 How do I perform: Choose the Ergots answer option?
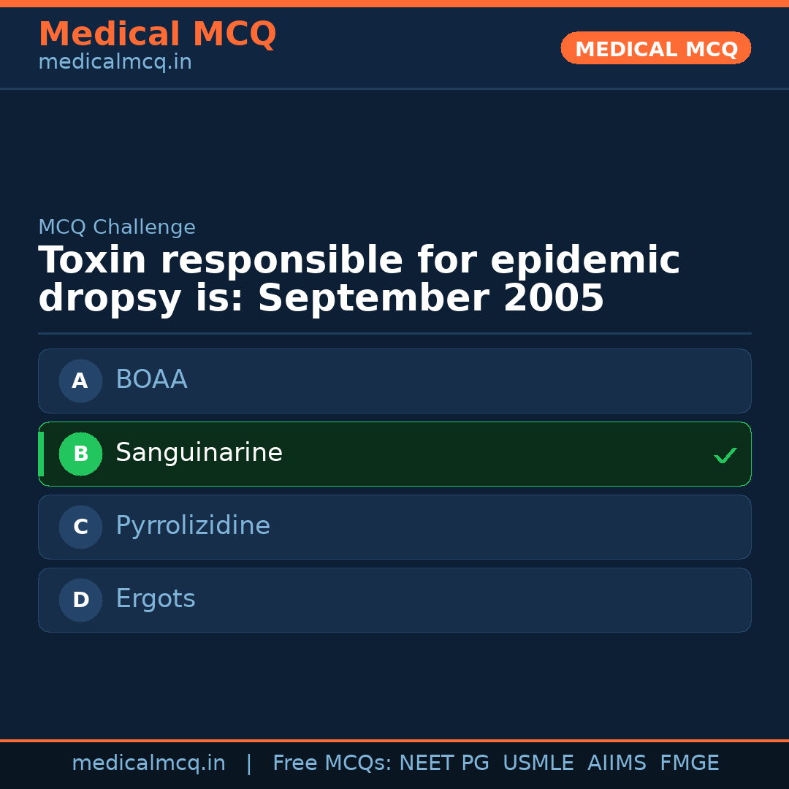394,600
